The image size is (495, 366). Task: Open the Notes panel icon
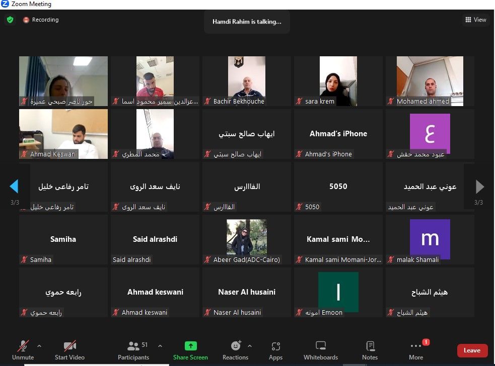(x=370, y=346)
